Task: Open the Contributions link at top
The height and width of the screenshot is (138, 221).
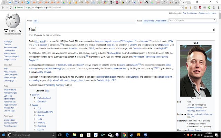Action: [192, 13]
